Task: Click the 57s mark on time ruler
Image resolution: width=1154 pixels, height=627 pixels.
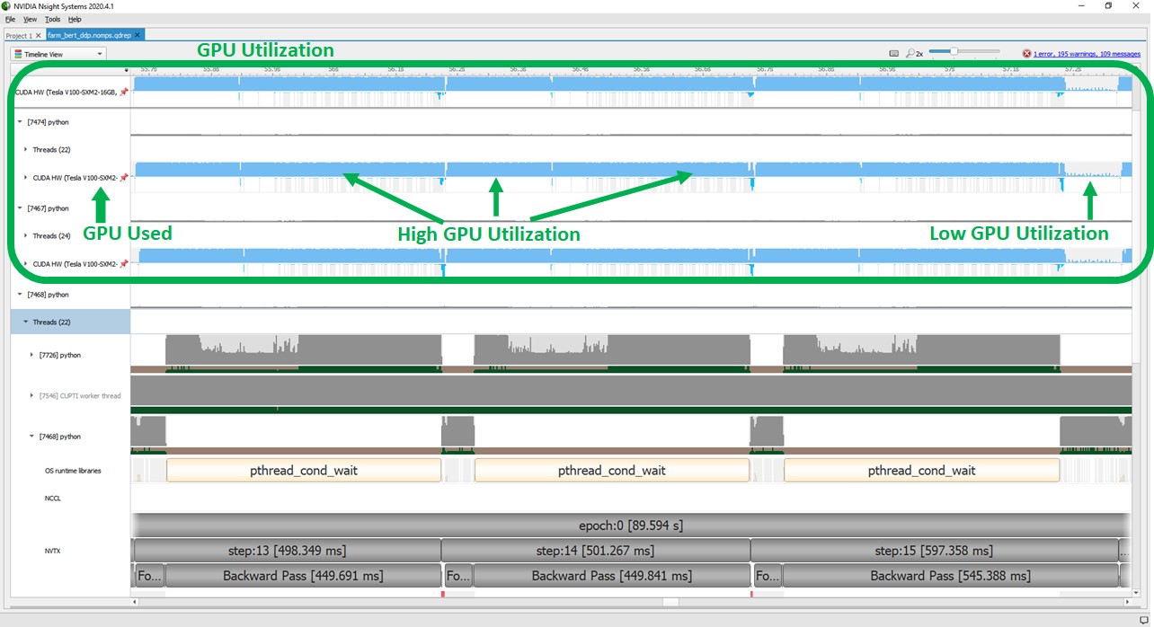Action: 949,69
